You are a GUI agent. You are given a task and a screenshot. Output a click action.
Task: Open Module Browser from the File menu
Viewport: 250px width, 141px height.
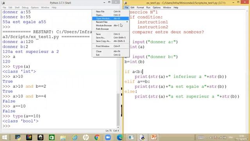110,25
